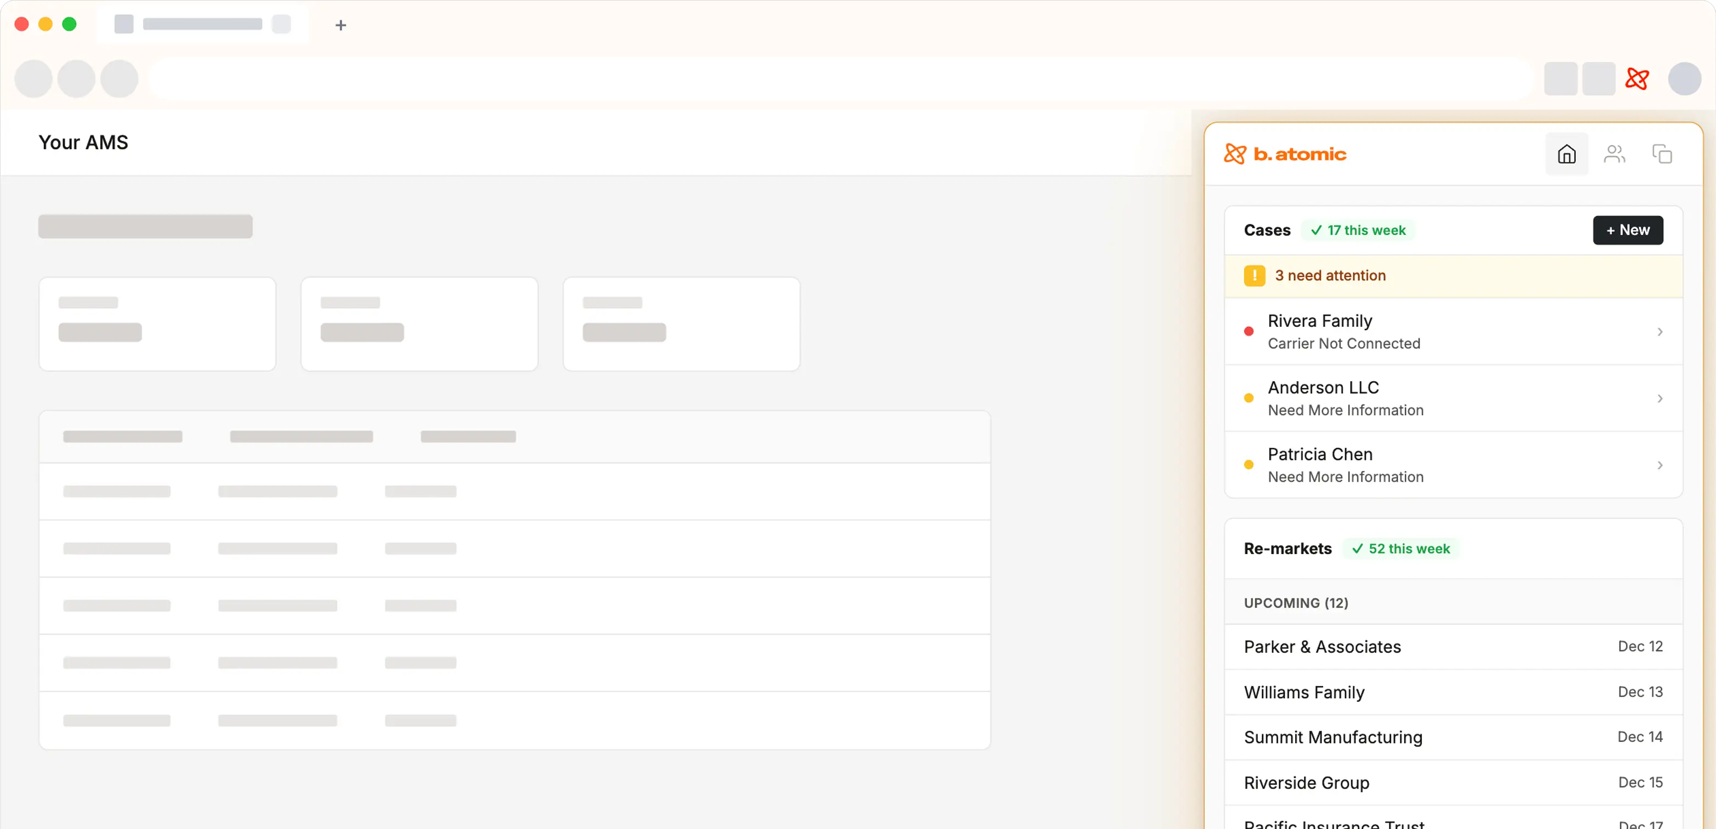
Task: Expand the Patricia Chen case details
Action: tap(1660, 464)
